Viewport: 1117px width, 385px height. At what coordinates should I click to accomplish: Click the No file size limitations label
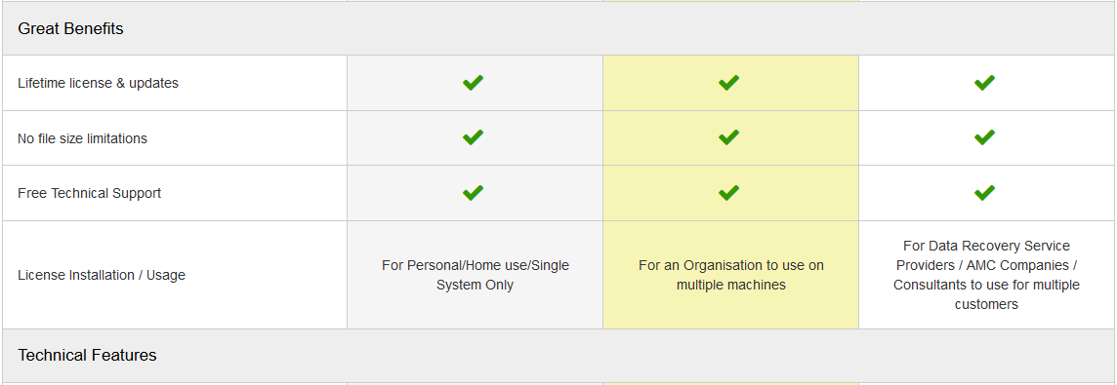pos(83,138)
